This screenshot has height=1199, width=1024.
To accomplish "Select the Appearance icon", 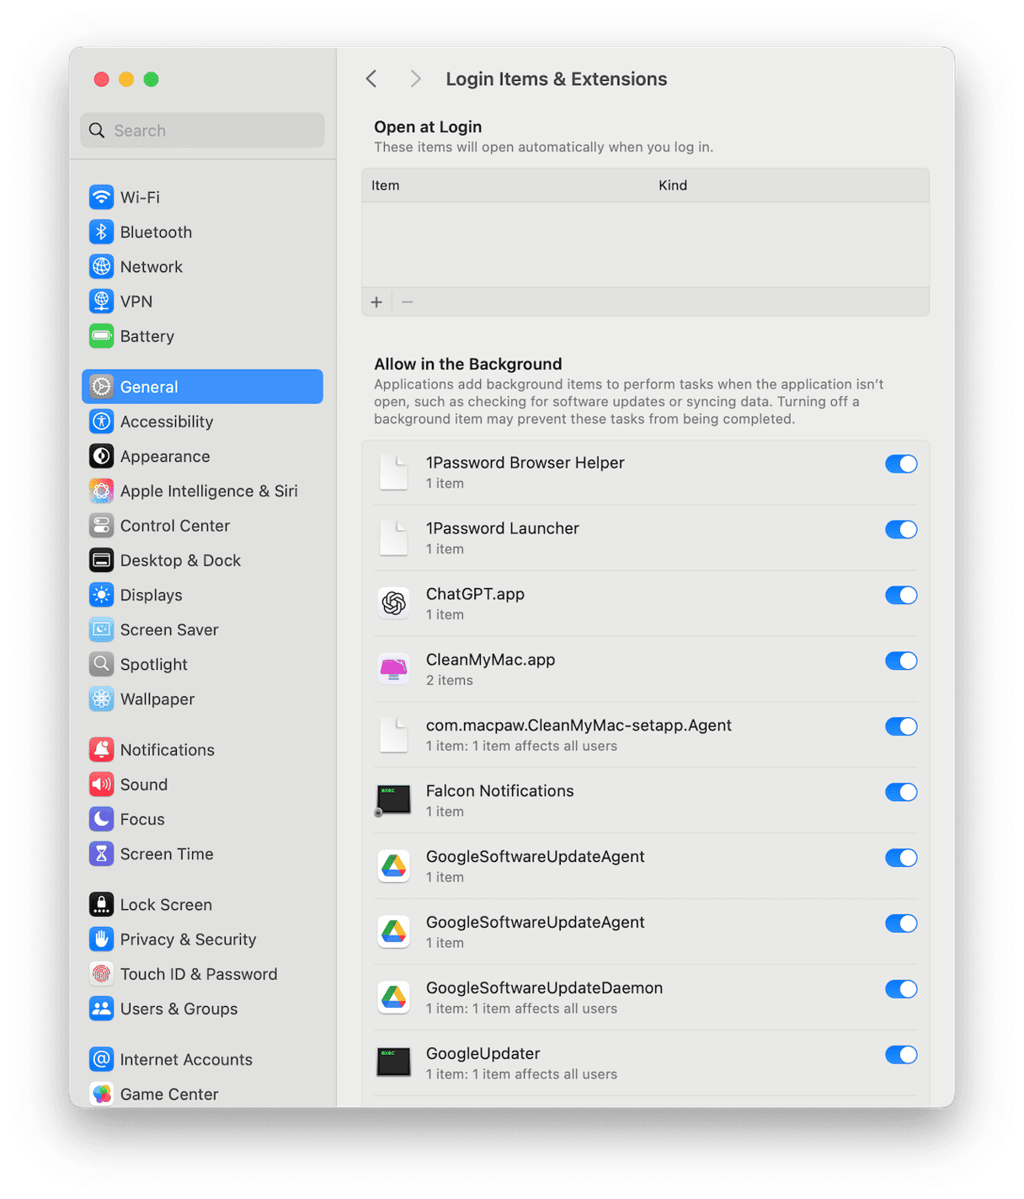I will [x=101, y=456].
